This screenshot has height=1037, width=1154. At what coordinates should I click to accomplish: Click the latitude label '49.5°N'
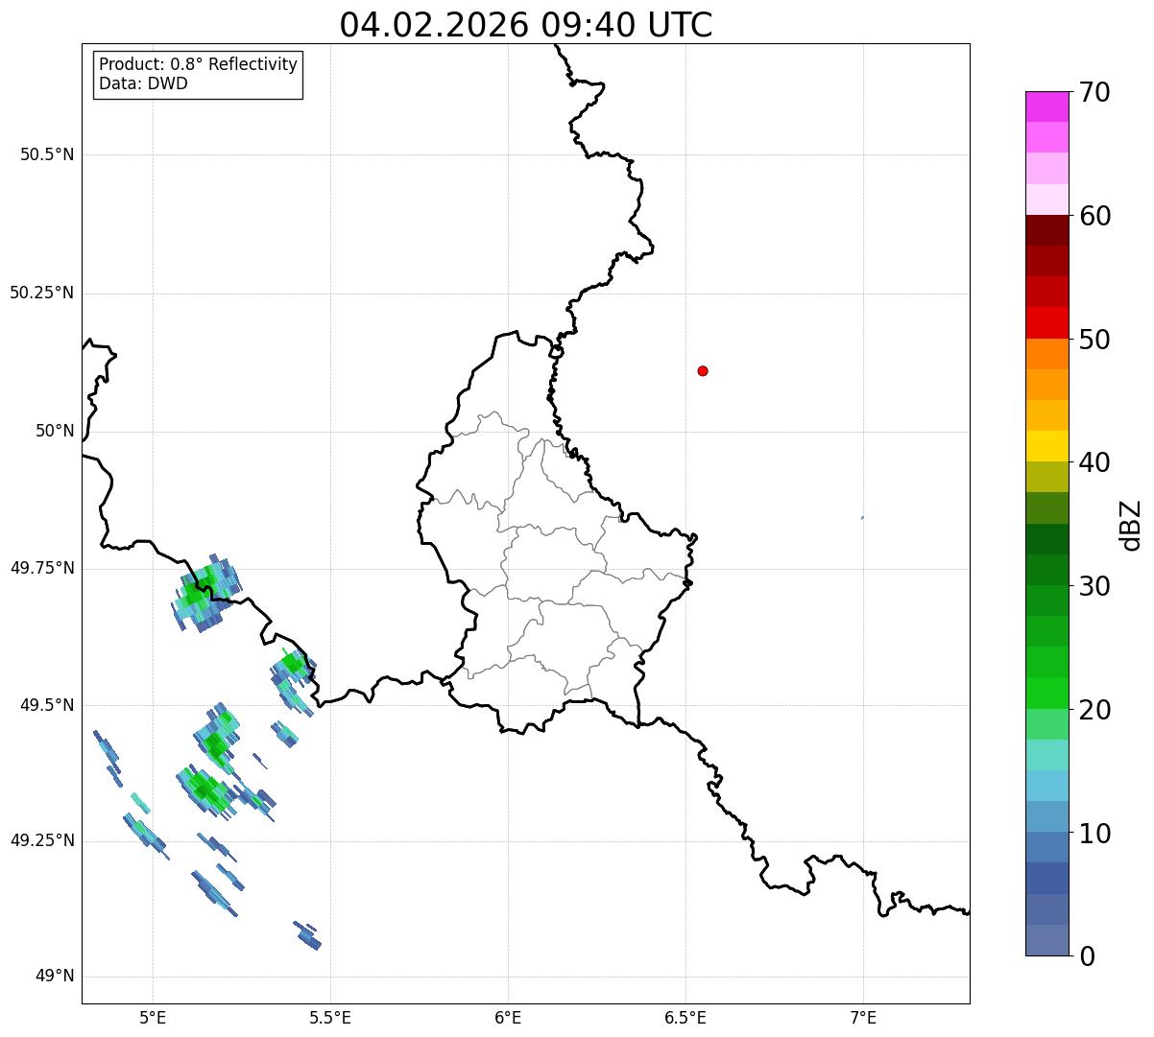[47, 705]
